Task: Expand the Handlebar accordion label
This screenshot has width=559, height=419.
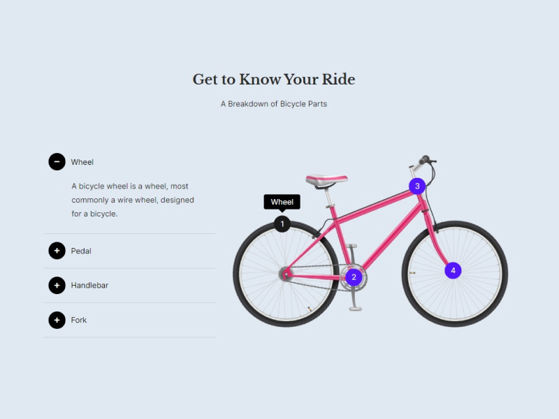Action: (89, 286)
